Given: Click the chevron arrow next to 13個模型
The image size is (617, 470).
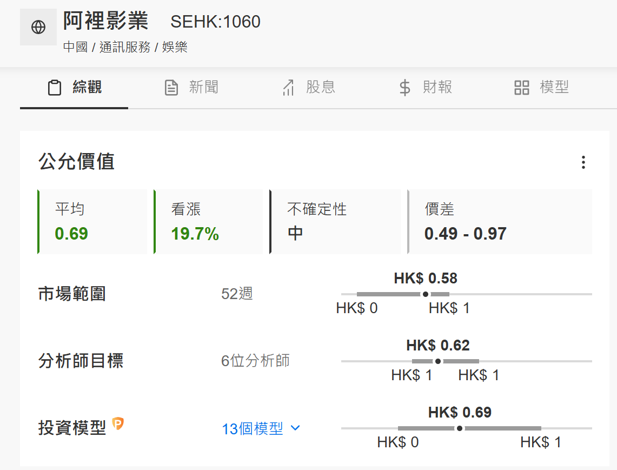Looking at the screenshot, I should coord(295,428).
